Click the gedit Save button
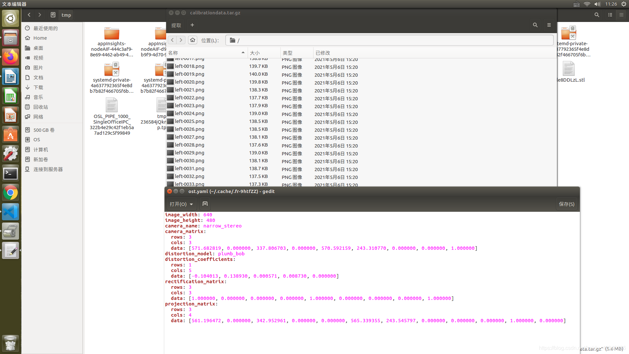Screen dimensions: 629x354 (566, 204)
